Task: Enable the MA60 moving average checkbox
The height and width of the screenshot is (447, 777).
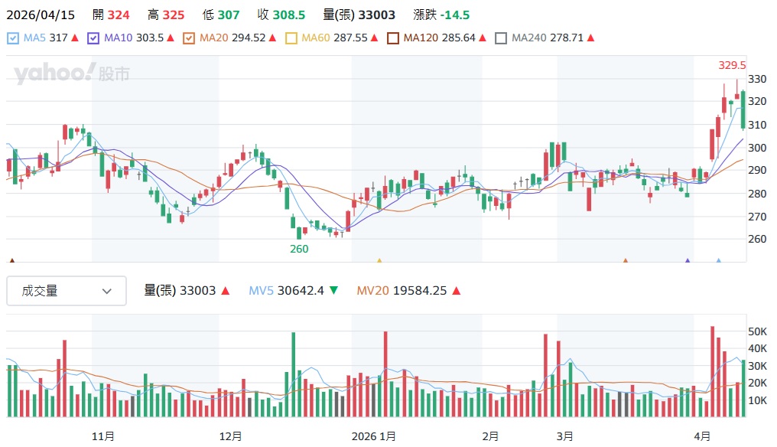Action: [x=291, y=38]
